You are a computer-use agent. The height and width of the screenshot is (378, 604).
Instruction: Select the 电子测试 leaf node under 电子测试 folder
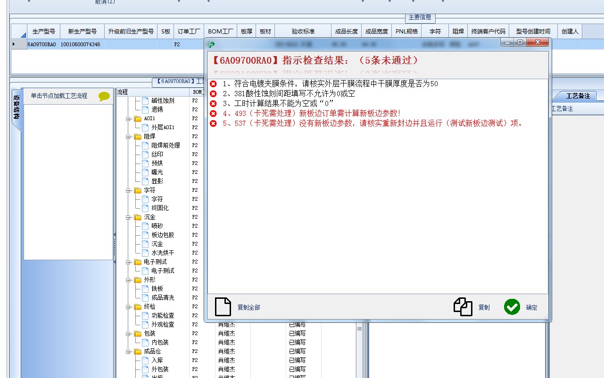[x=163, y=271]
